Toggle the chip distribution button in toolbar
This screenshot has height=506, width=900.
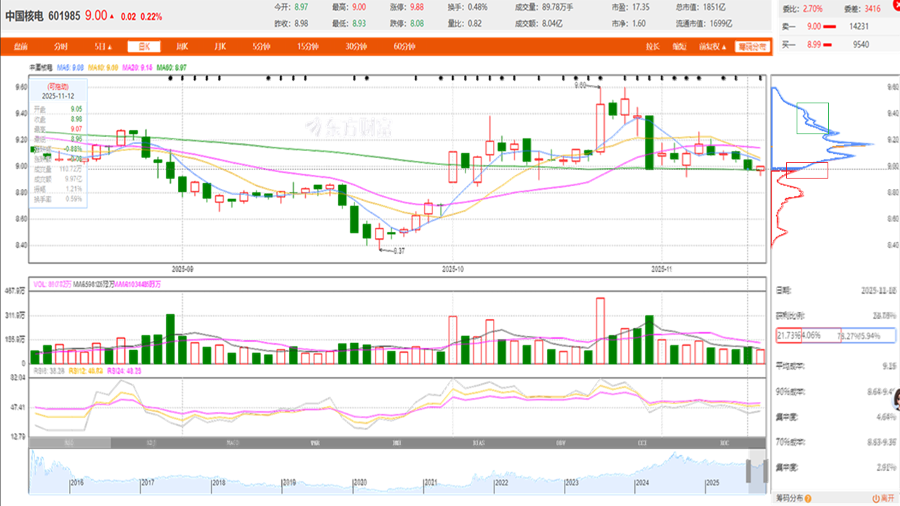[752, 47]
